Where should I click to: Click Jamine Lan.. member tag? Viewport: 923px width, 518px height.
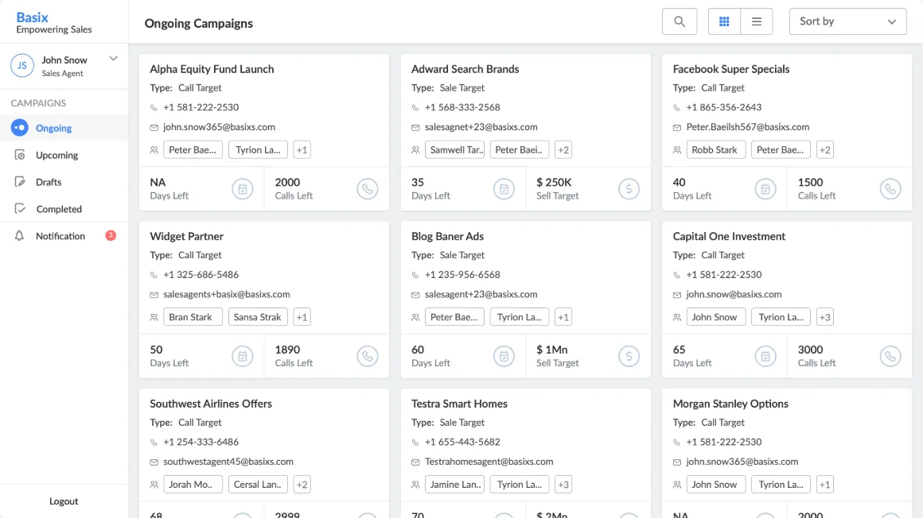click(x=454, y=484)
